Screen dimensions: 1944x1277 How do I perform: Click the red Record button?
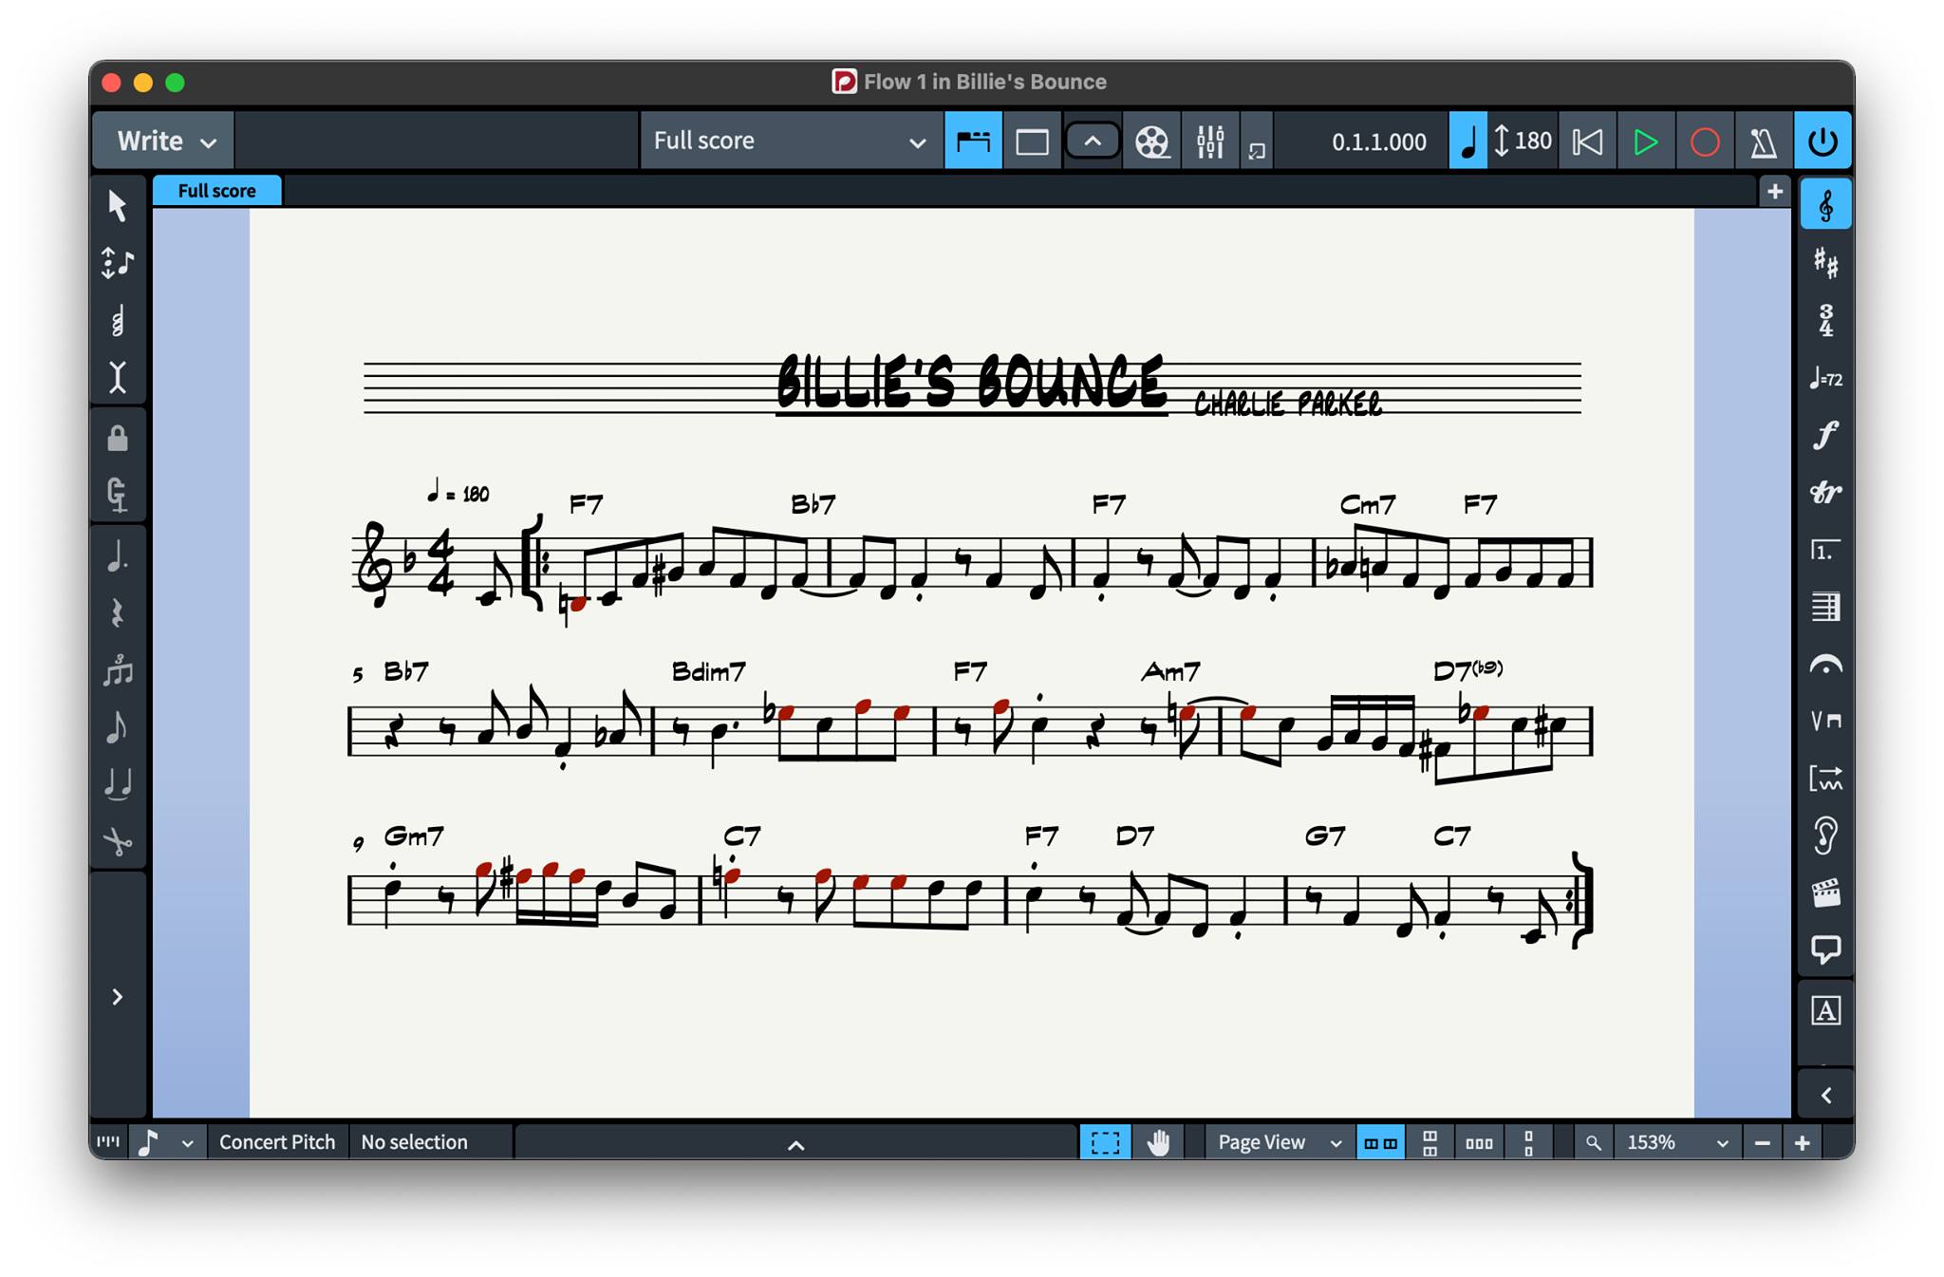point(1705,141)
